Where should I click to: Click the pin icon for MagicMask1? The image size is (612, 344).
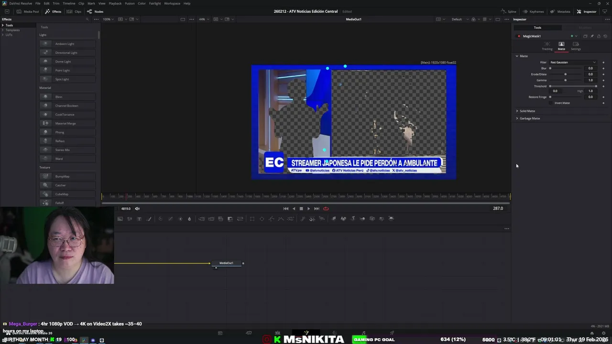coord(592,36)
